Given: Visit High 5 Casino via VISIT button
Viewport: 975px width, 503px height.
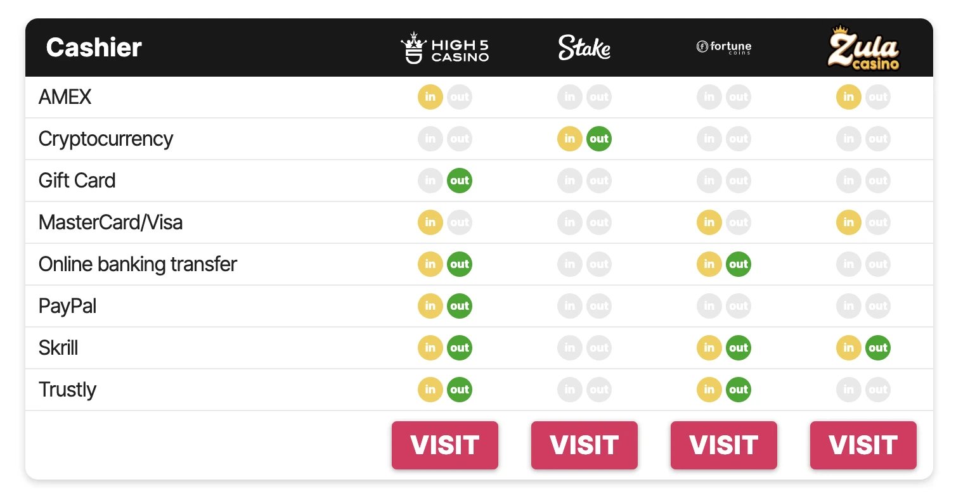Looking at the screenshot, I should [x=445, y=445].
